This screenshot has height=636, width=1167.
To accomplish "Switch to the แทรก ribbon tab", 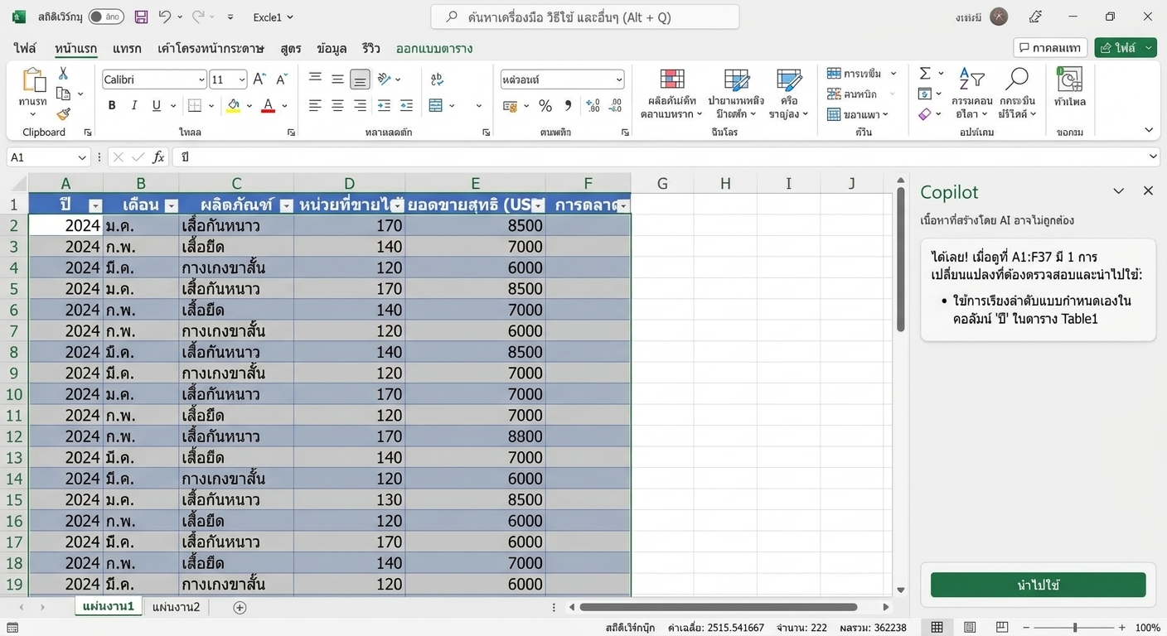I will pyautogui.click(x=127, y=48).
